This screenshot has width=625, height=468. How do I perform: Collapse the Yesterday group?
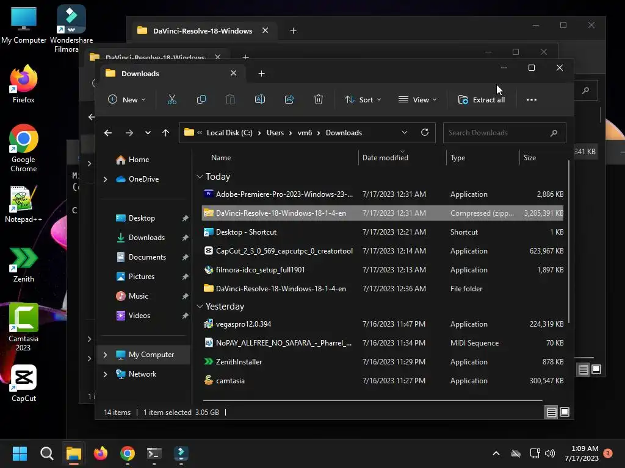(200, 306)
